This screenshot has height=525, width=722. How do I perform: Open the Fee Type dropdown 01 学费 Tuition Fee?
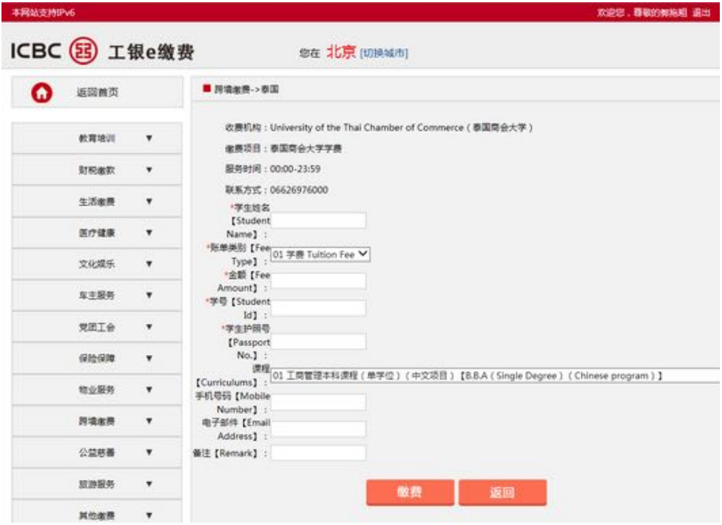[320, 254]
